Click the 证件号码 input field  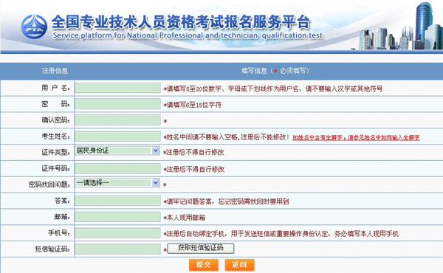[x=117, y=168]
